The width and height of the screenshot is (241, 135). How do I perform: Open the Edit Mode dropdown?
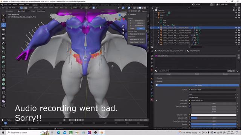tap(12, 7)
